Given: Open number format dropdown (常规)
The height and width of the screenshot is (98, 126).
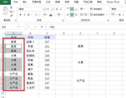Looking at the screenshot, I should pos(118,9).
